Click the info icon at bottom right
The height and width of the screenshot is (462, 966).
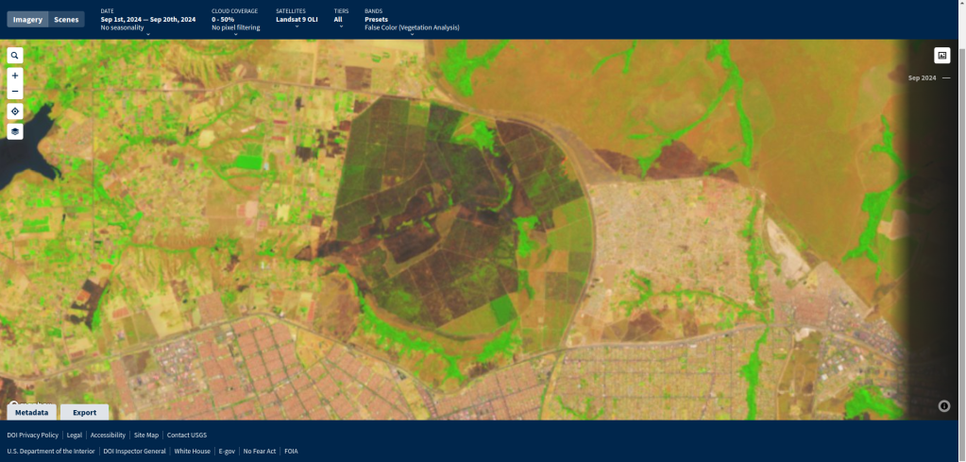[x=943, y=406]
